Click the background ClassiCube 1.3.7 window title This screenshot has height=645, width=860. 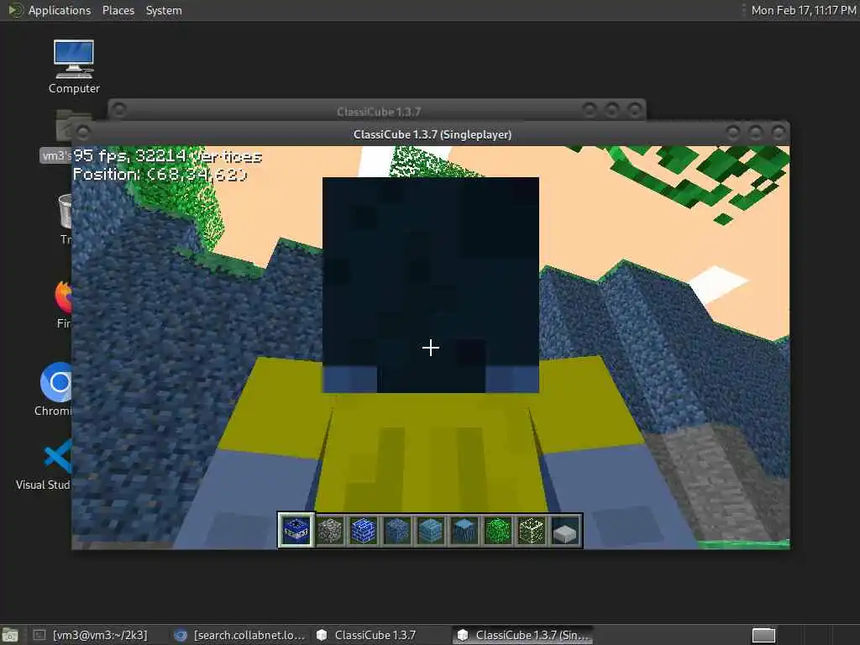[379, 112]
